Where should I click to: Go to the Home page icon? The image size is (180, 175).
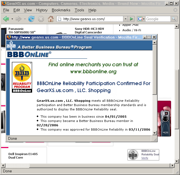tap(51, 19)
